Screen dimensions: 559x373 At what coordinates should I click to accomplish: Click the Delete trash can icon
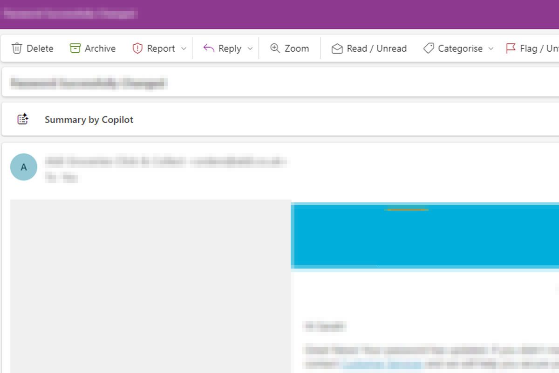pyautogui.click(x=17, y=48)
